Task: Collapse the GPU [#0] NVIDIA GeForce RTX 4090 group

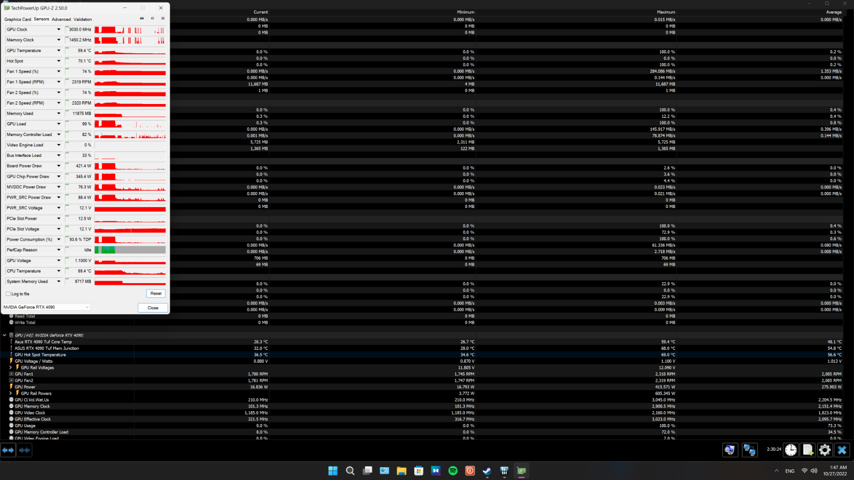Action: click(5, 335)
